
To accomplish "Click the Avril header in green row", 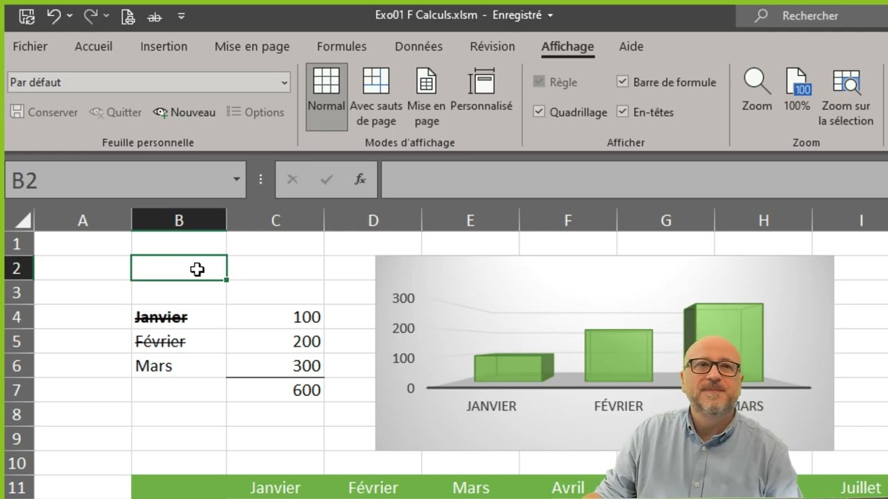I will point(567,488).
